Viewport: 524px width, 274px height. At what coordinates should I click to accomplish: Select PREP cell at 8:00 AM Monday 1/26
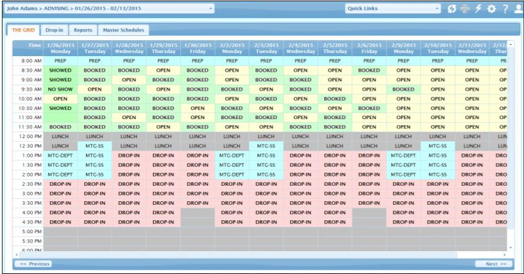click(61, 60)
